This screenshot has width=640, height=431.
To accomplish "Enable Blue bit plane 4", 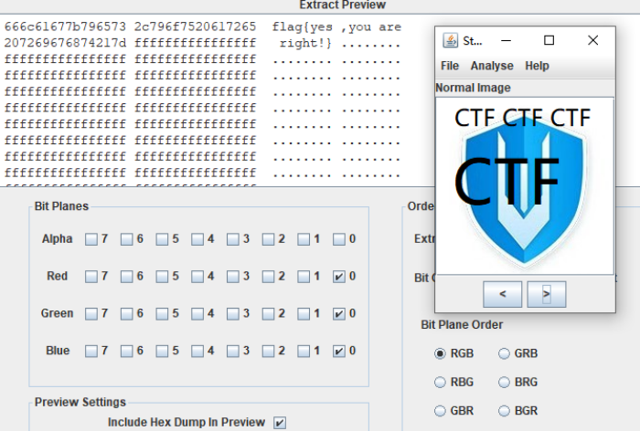I will (x=197, y=351).
